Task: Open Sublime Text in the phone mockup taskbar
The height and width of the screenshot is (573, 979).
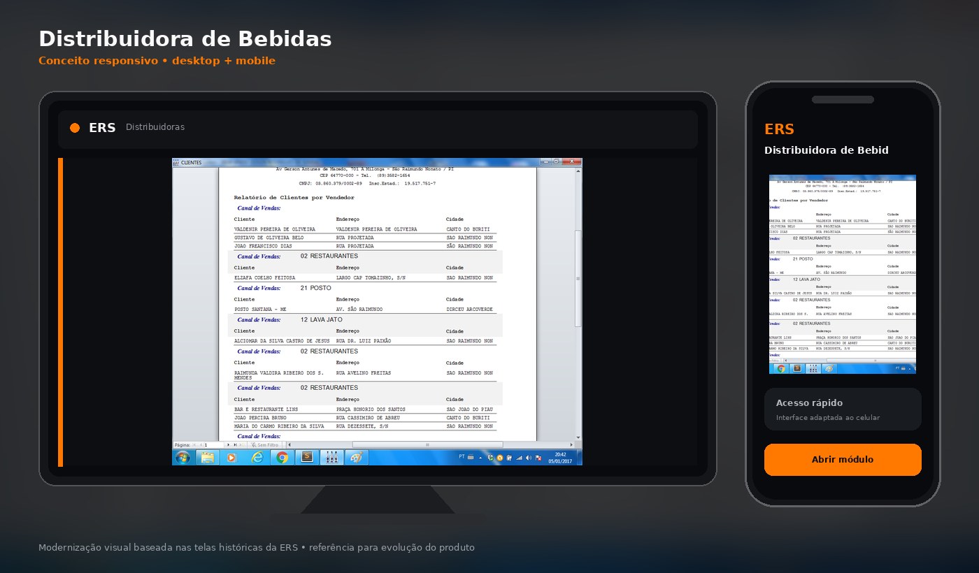Action: point(796,368)
